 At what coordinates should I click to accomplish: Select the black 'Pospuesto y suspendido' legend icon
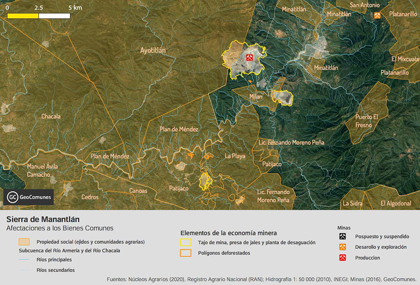pyautogui.click(x=343, y=236)
